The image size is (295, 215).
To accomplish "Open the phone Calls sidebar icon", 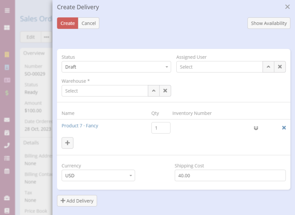I will 7,145.
